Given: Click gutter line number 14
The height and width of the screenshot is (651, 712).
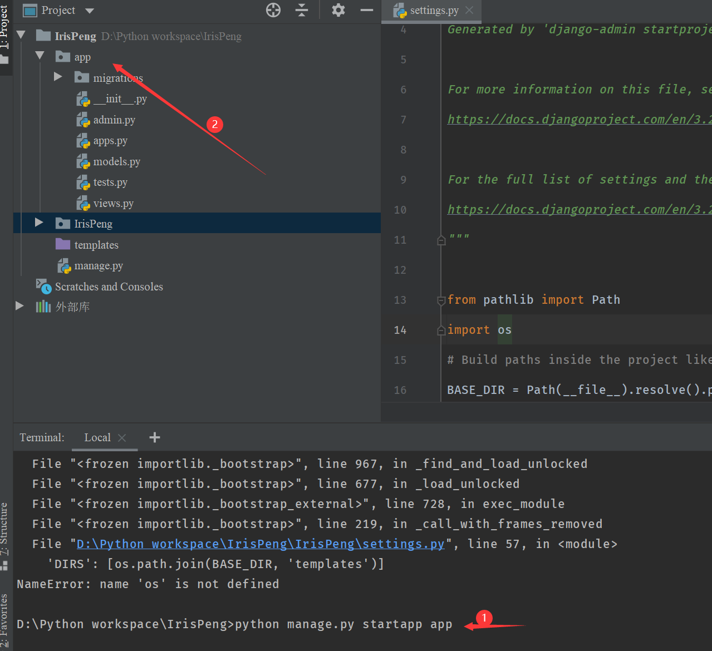Looking at the screenshot, I should 400,330.
